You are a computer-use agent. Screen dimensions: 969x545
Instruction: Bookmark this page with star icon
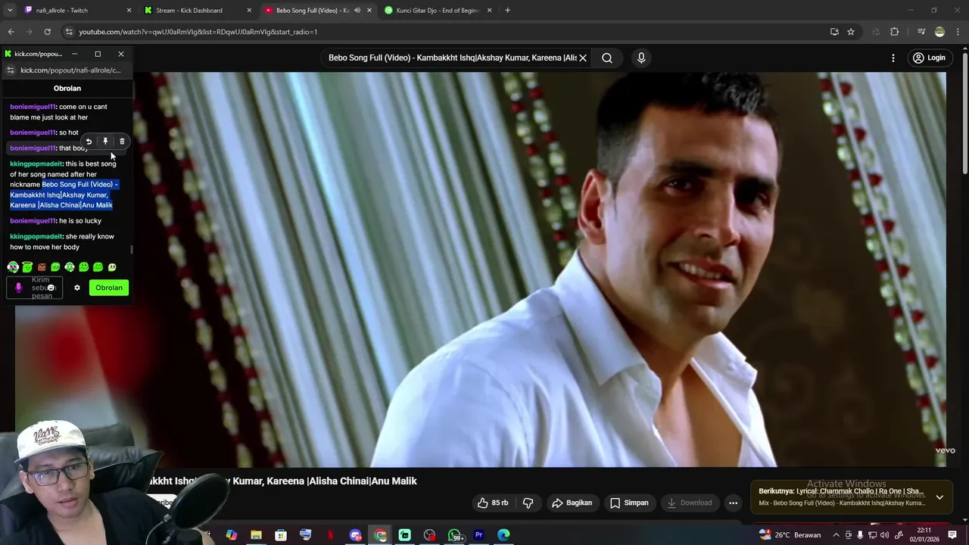(x=851, y=32)
